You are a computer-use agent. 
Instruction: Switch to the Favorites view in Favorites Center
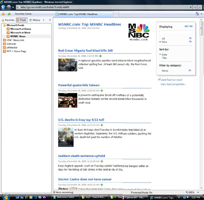pos(8,20)
